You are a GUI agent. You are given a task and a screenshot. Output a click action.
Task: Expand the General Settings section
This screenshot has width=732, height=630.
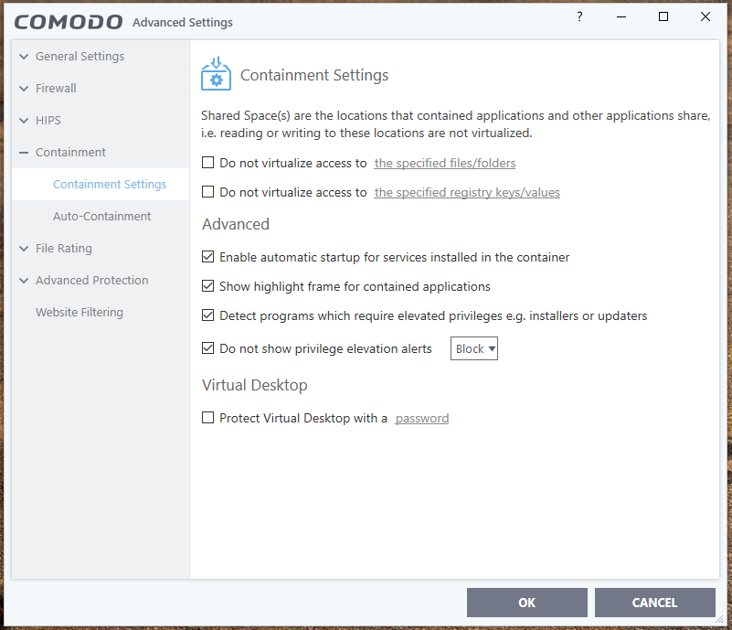[24, 57]
